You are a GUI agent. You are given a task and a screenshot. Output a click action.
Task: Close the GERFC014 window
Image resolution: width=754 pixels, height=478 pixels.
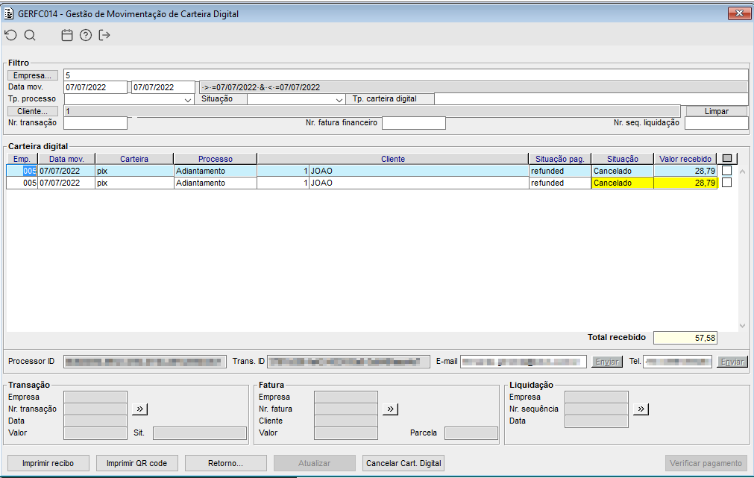[x=739, y=13]
